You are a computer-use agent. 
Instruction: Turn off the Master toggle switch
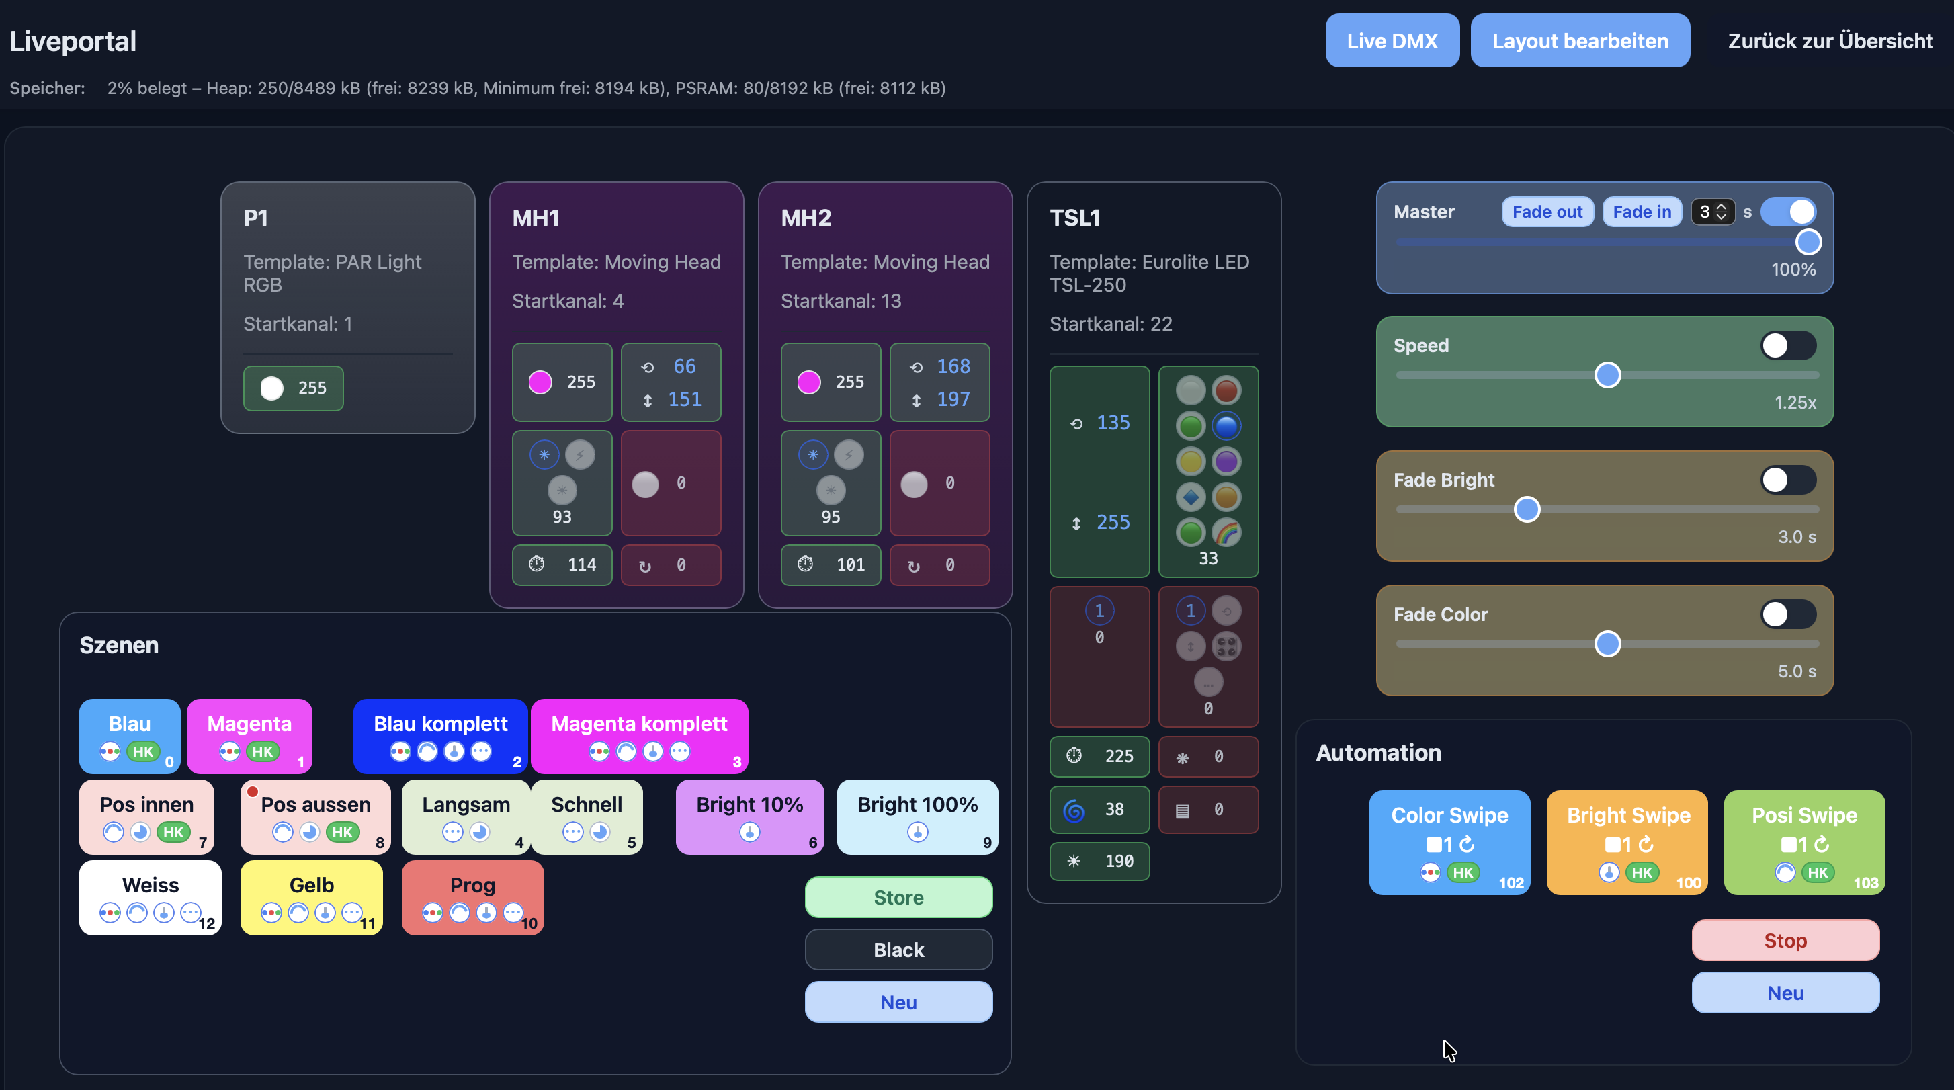click(x=1788, y=212)
